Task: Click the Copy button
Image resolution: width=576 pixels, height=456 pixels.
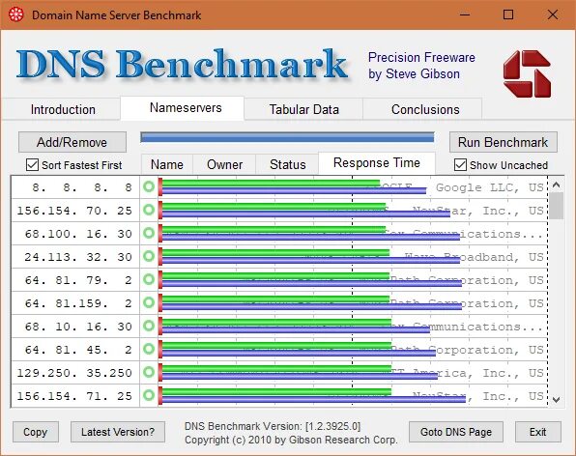Action: coord(36,432)
